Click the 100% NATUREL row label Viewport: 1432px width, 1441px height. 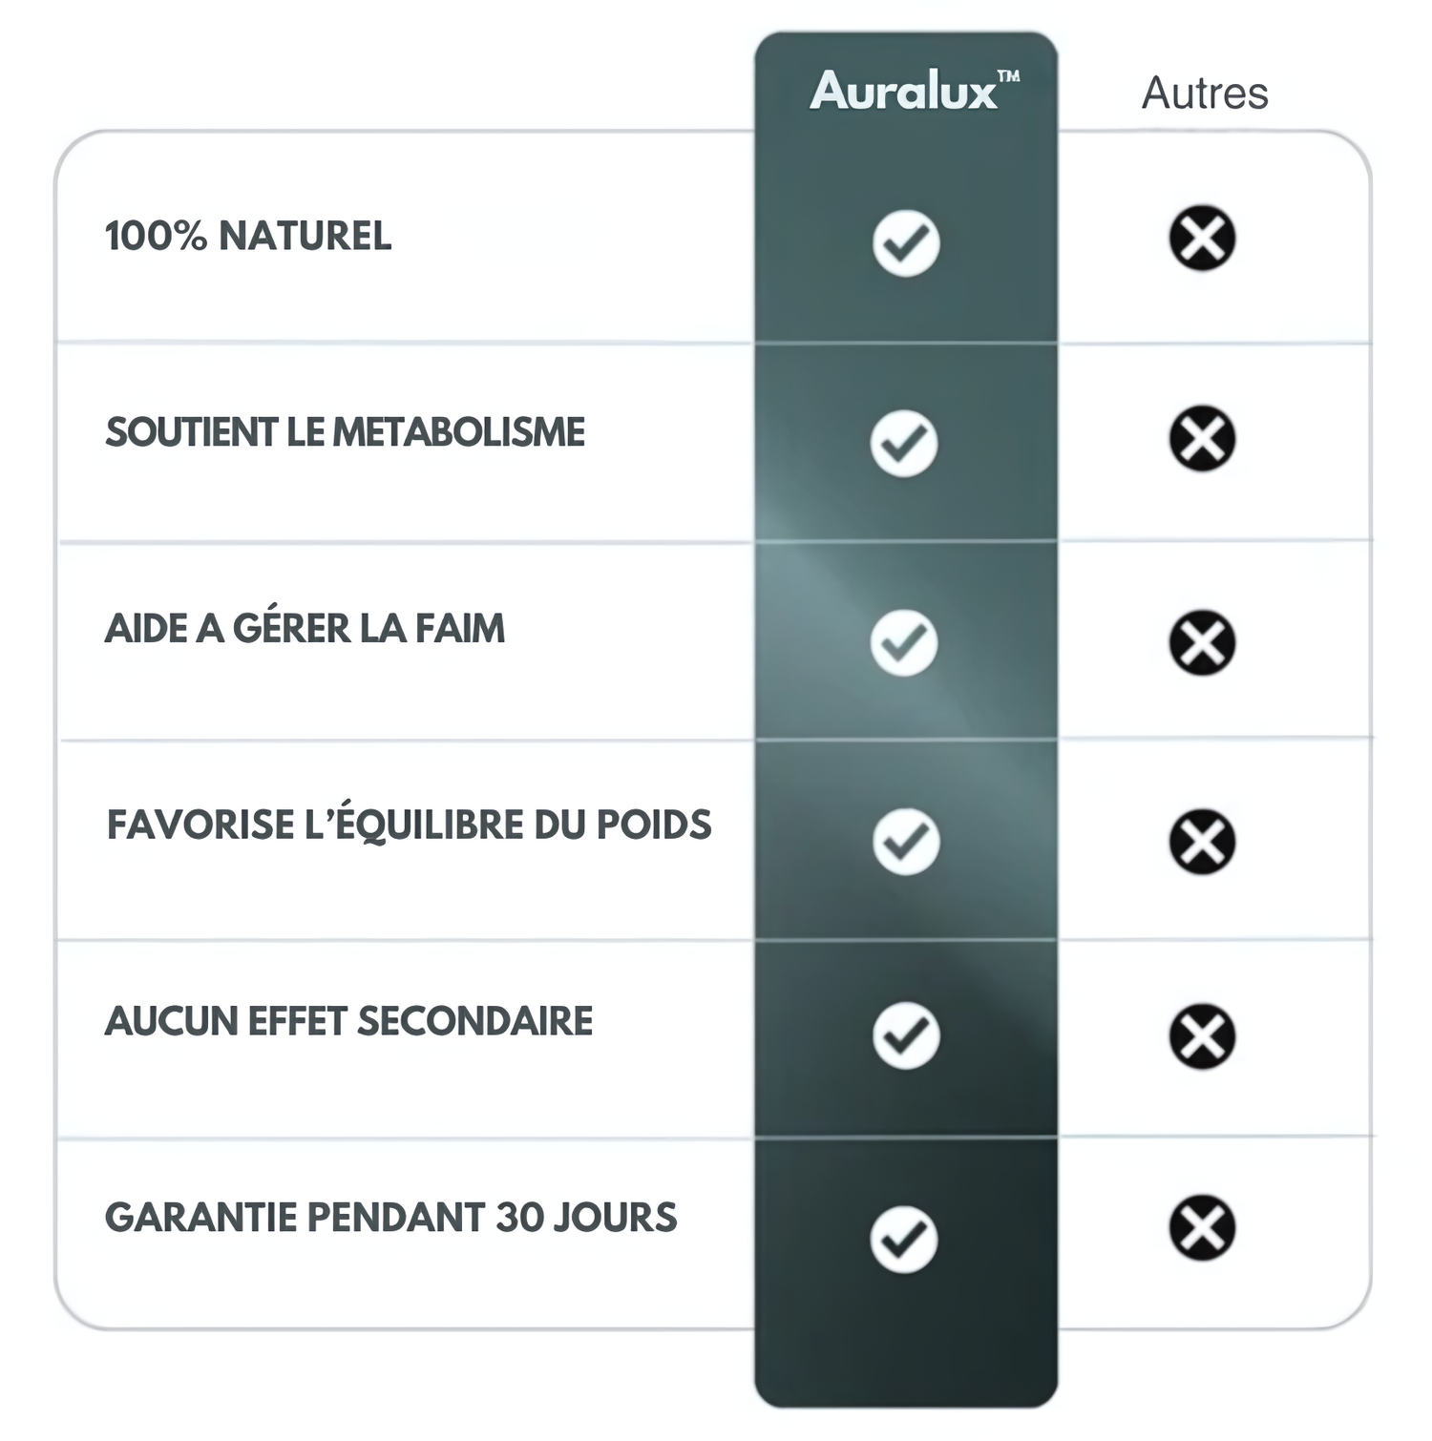coord(248,236)
